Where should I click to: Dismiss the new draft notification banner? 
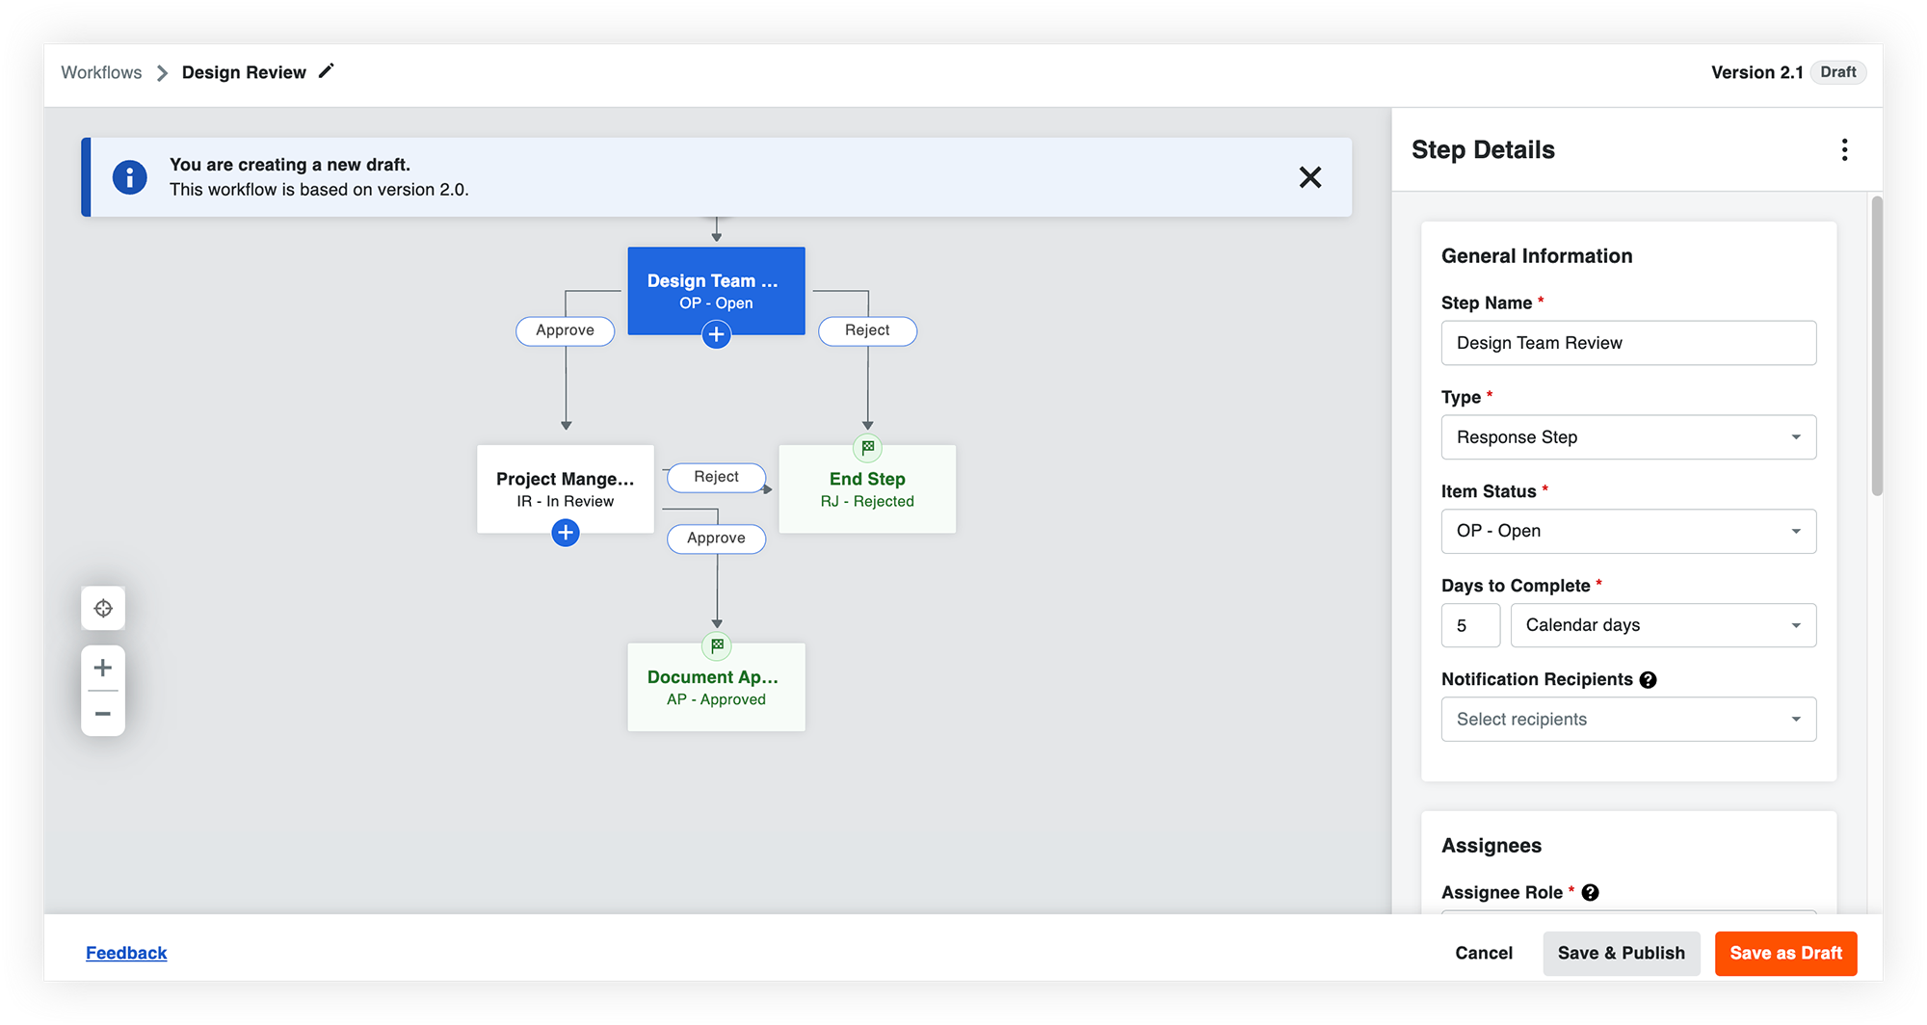coord(1310,177)
